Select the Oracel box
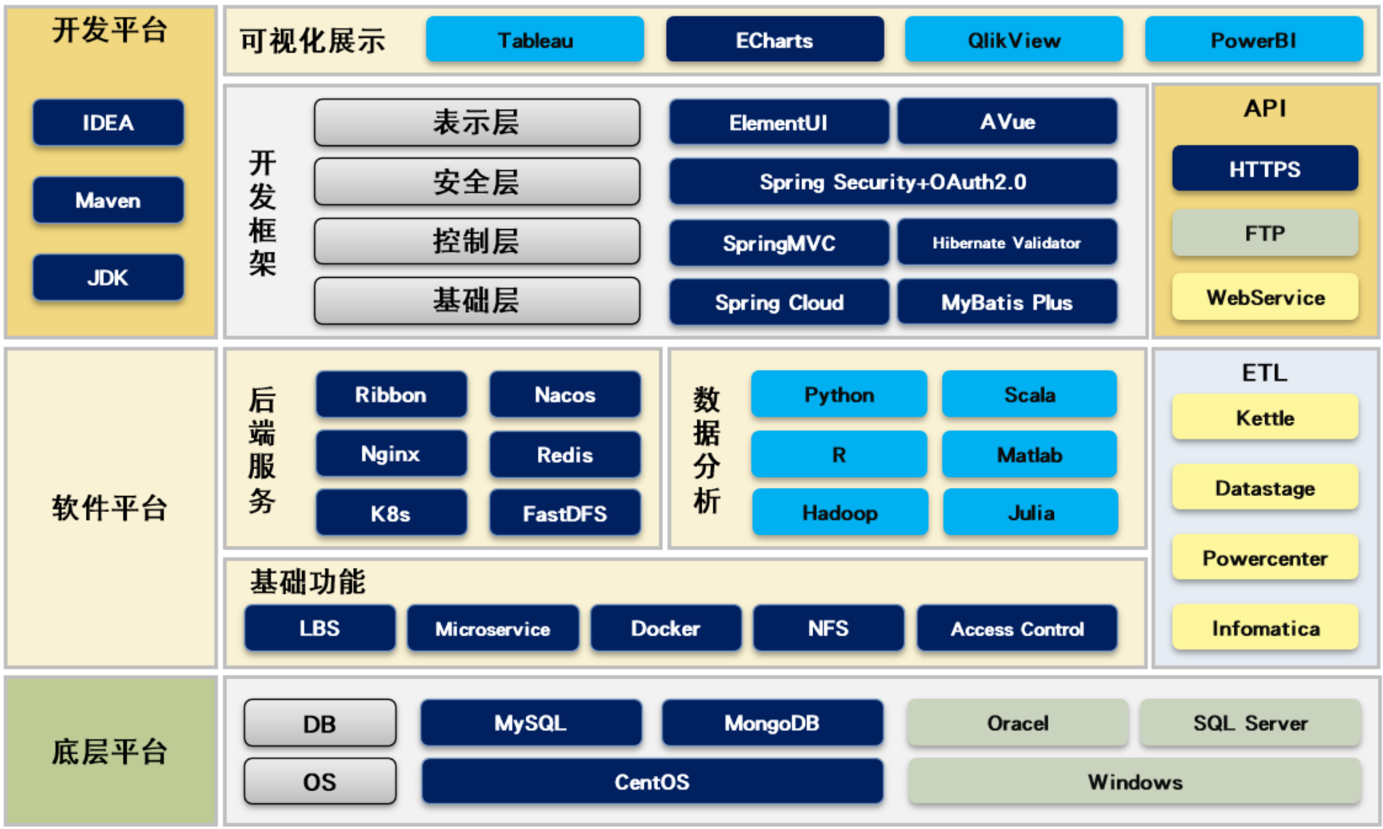1383x829 pixels. click(x=1018, y=723)
